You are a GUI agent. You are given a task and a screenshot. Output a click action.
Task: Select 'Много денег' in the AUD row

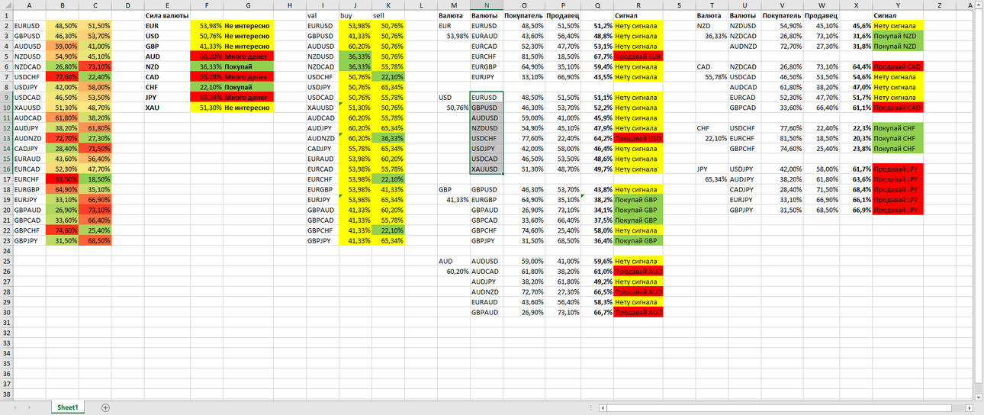(x=248, y=56)
